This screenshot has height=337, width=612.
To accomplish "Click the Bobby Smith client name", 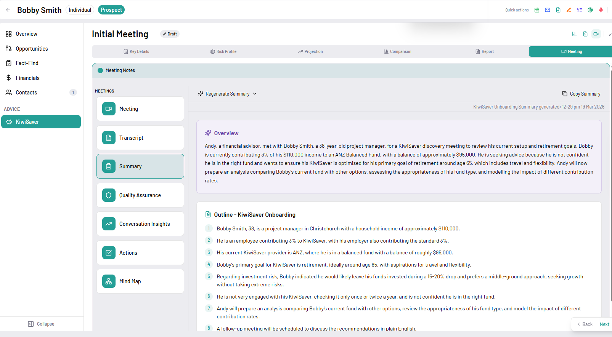I will tap(39, 10).
